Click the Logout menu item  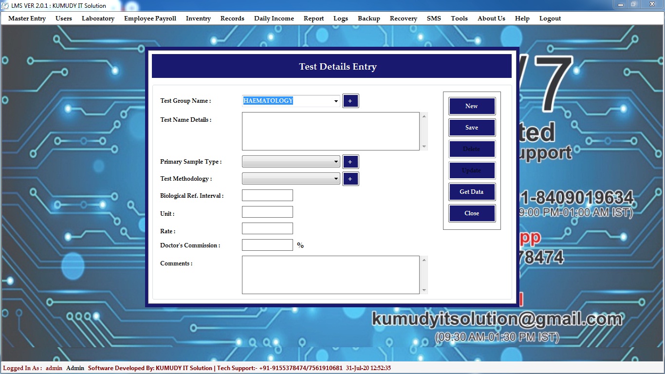(x=550, y=19)
